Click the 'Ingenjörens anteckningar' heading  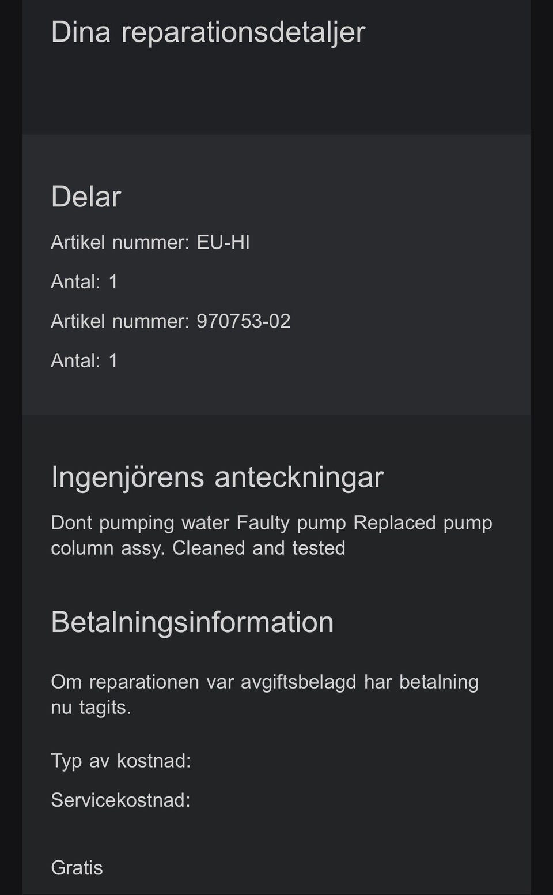click(x=217, y=477)
